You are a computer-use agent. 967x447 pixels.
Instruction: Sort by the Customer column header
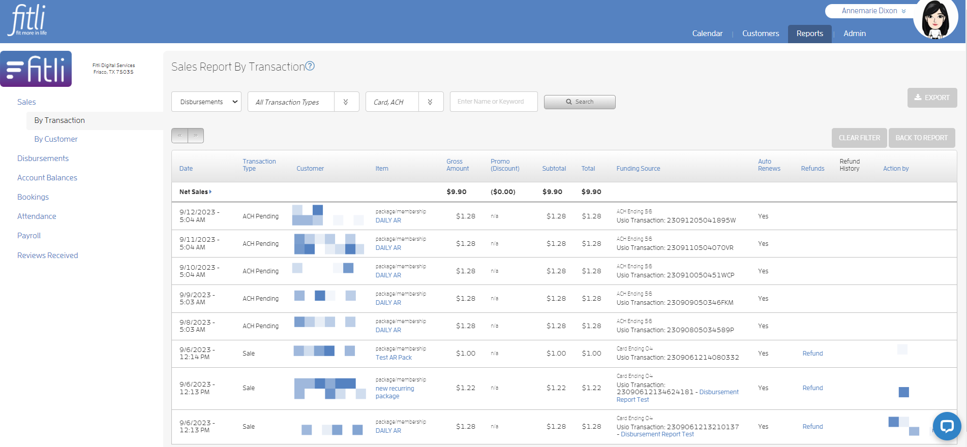310,169
